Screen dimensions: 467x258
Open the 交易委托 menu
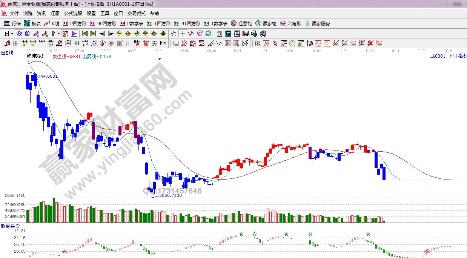[136, 14]
